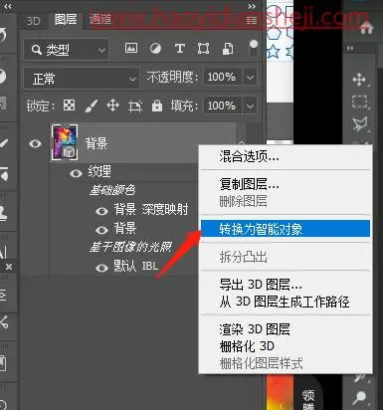383x410 pixels.
Task: Click the top 背景 layer name
Action: click(96, 143)
